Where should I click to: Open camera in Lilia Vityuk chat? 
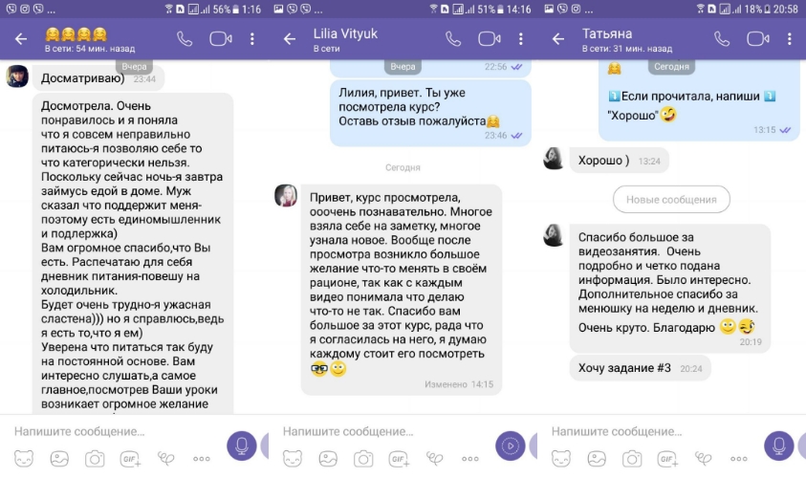point(363,459)
